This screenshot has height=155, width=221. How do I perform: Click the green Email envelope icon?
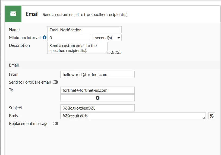pos(13,14)
